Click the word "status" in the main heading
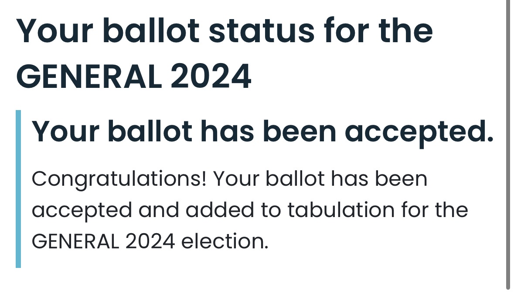 click(262, 31)
